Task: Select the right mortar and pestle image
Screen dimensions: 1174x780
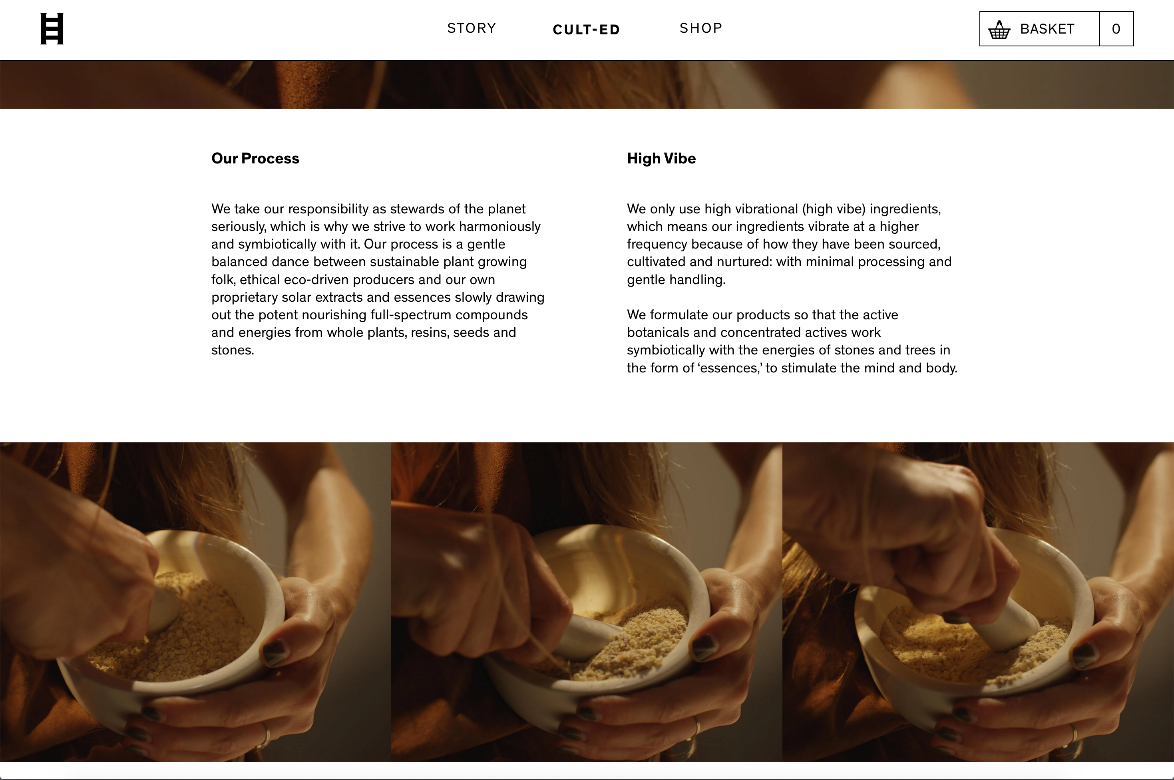Action: tap(978, 602)
